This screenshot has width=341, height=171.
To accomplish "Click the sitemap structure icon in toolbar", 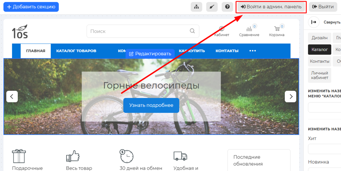I will tap(196, 7).
